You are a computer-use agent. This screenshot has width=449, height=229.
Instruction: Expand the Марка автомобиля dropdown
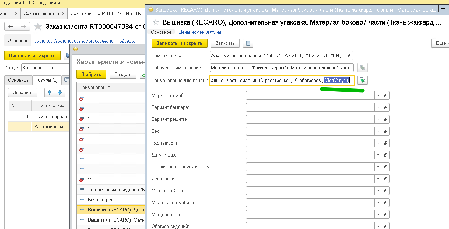[378, 96]
